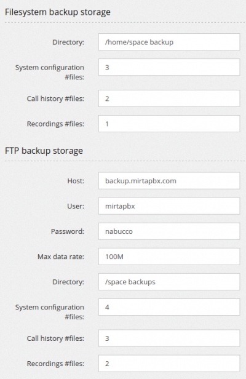
Task: Click the Max data rate: label
Action: [x=61, y=257]
